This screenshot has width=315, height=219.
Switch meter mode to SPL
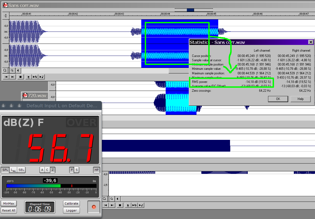pos(5,170)
